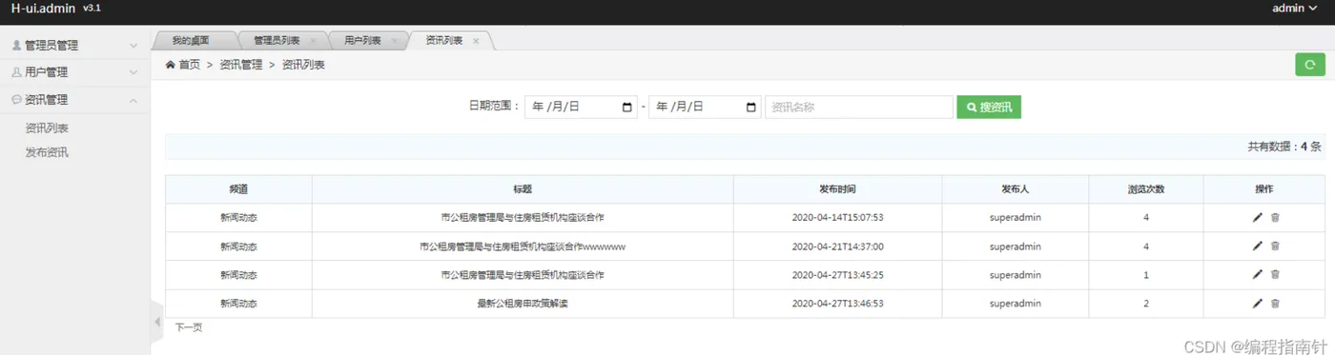Collapse the sidebar using the arrow handle

[157, 323]
